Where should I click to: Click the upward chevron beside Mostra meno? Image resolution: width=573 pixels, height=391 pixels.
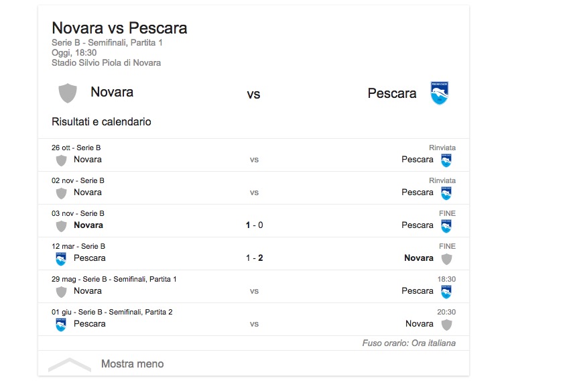point(70,365)
